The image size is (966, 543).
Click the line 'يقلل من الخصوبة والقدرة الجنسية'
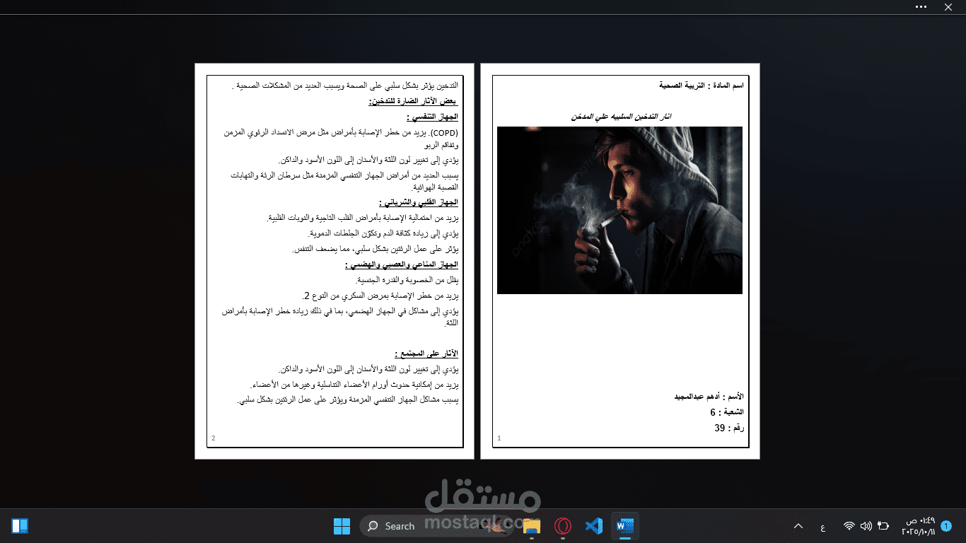(407, 281)
